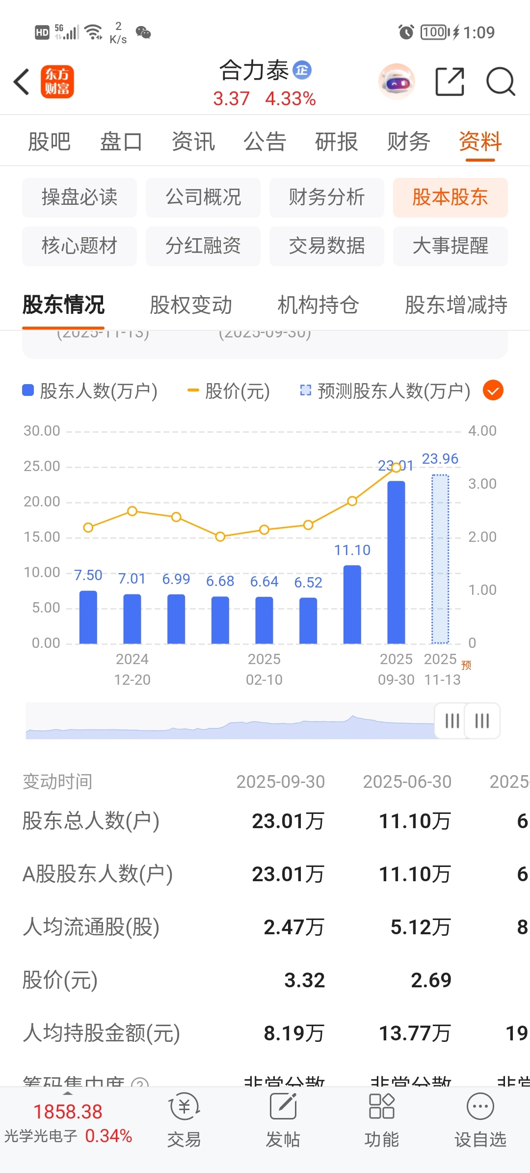The width and height of the screenshot is (530, 1173).
Task: Tap the timeline overview area chart
Action: click(x=231, y=721)
